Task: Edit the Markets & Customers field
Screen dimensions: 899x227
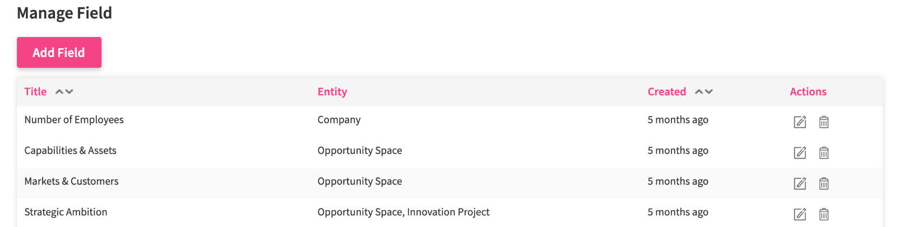Action: (x=800, y=183)
